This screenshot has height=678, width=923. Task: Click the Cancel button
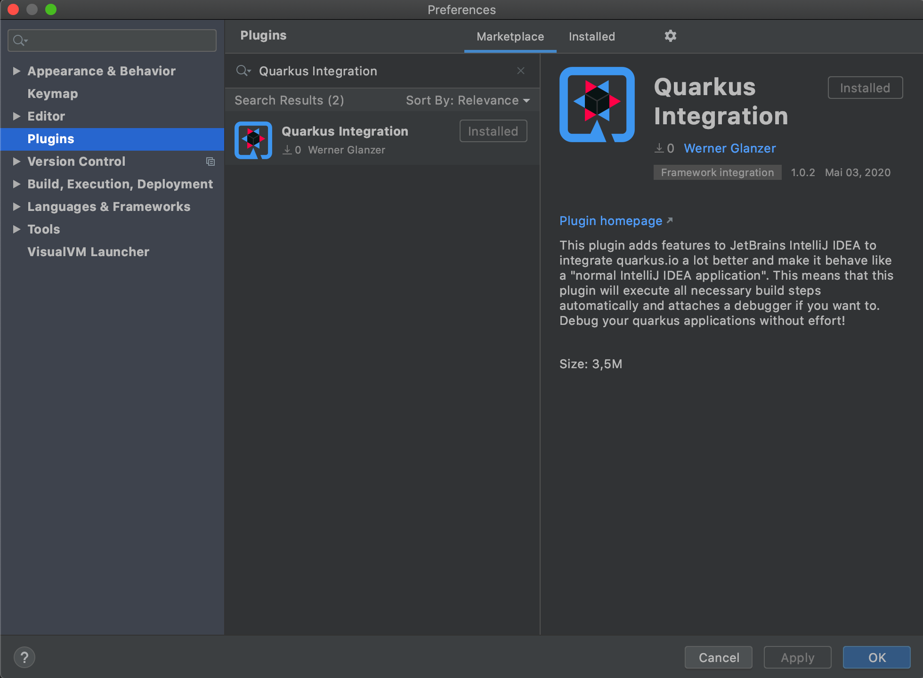(x=718, y=657)
